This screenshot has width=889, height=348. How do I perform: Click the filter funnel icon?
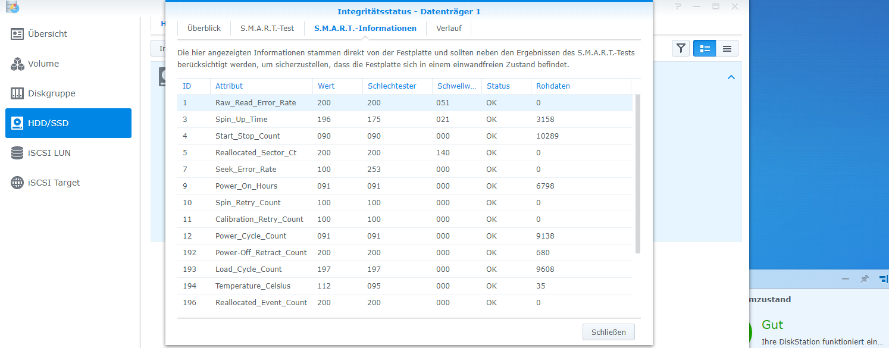click(x=681, y=48)
